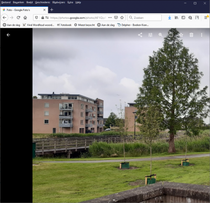Image resolution: width=210 pixels, height=203 pixels.
Task: Open the fotoboek bookmark
Action: pos(64,25)
